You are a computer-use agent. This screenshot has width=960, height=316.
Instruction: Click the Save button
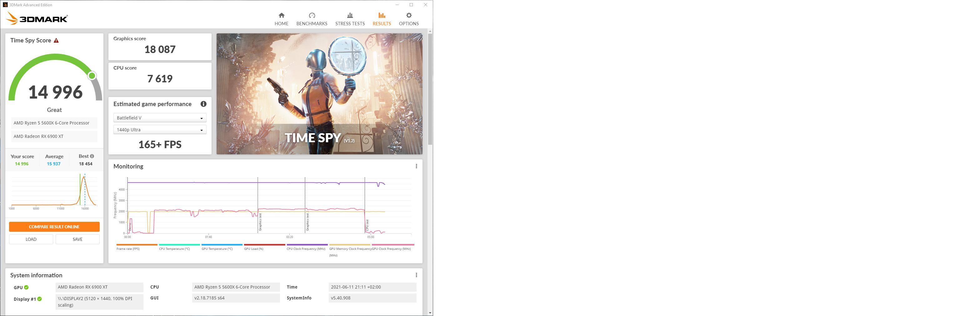(x=77, y=239)
